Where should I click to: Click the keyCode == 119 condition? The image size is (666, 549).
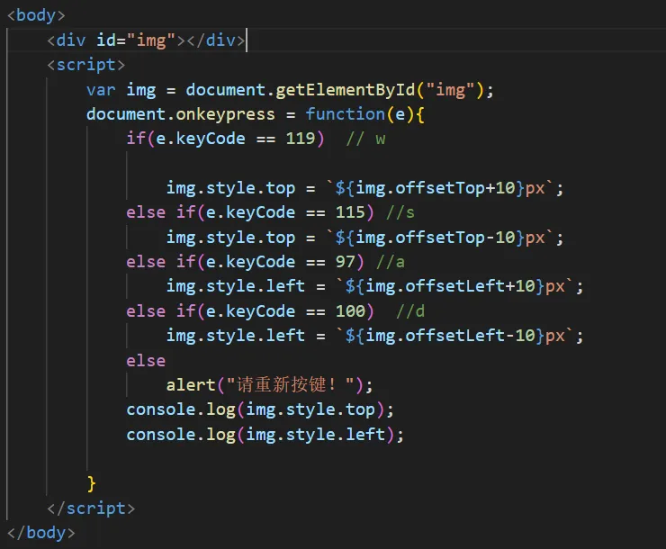225,139
